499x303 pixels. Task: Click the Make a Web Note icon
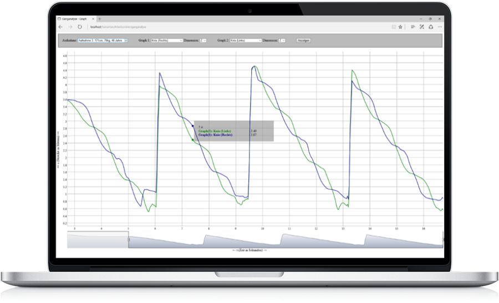tap(422, 27)
